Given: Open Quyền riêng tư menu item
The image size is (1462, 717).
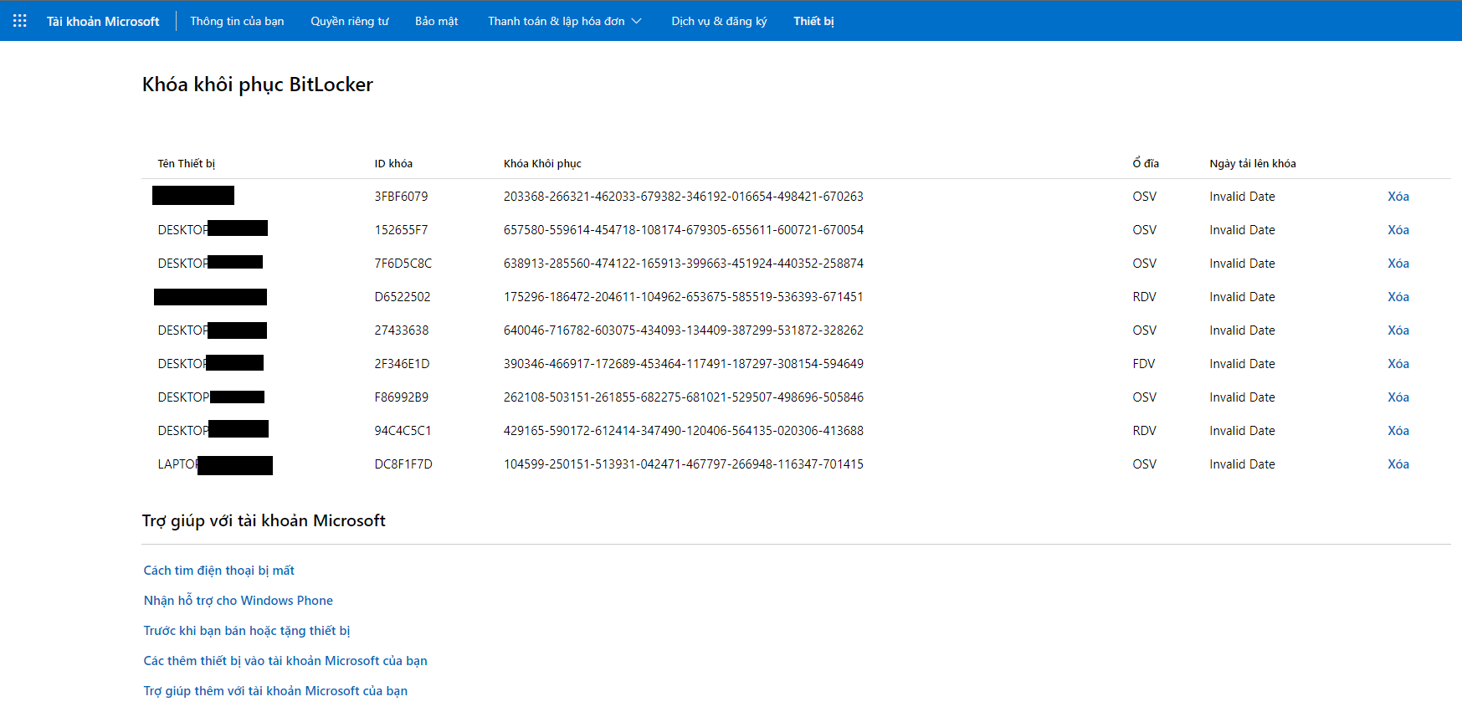Looking at the screenshot, I should click(350, 21).
